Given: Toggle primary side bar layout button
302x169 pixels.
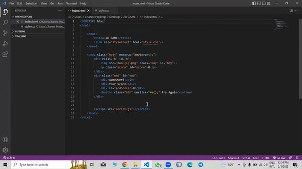Looking at the screenshot, I should 254,3.
